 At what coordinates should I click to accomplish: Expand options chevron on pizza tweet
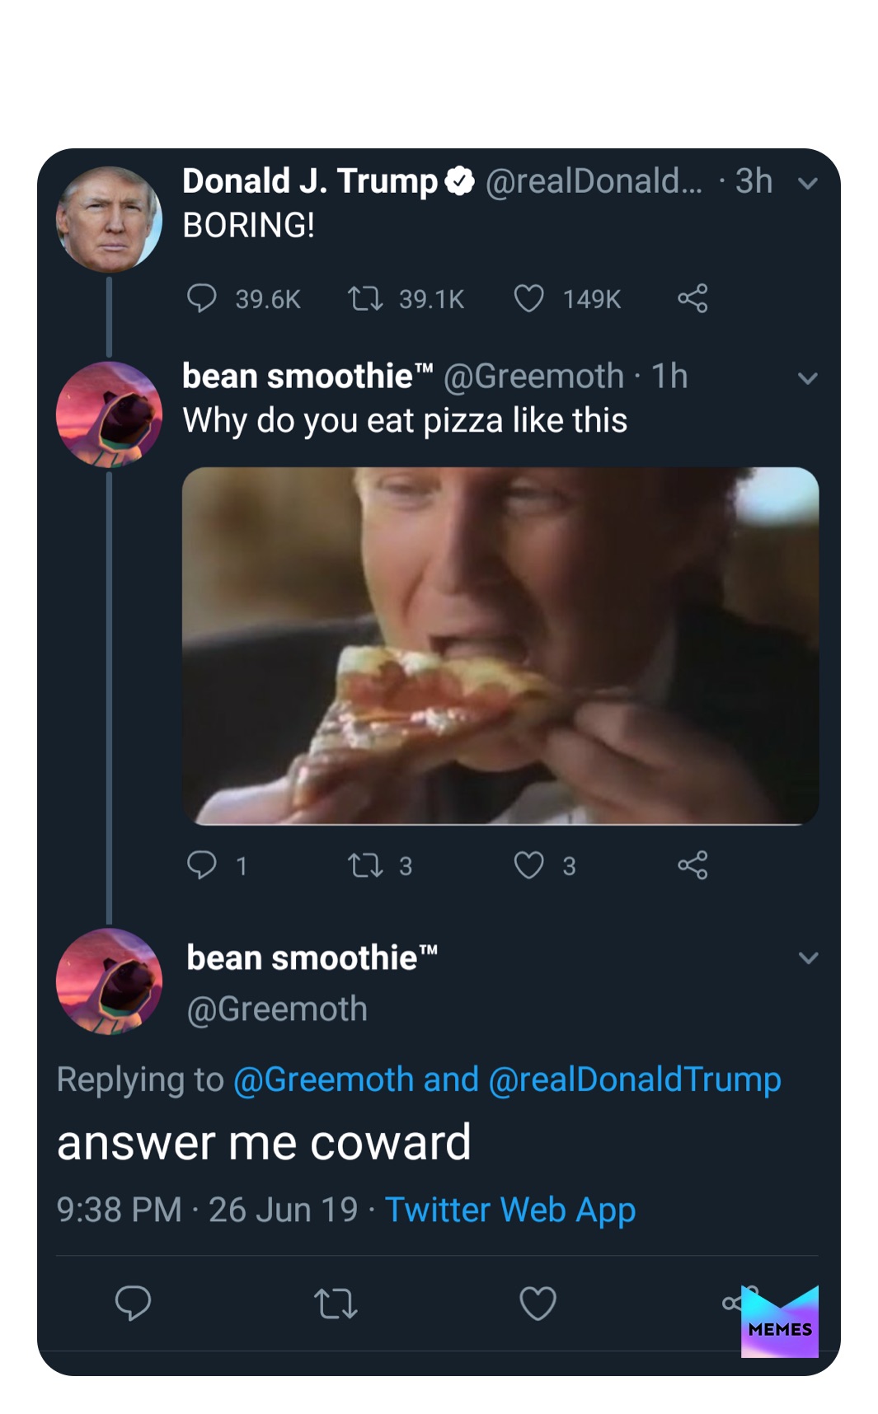click(x=808, y=378)
